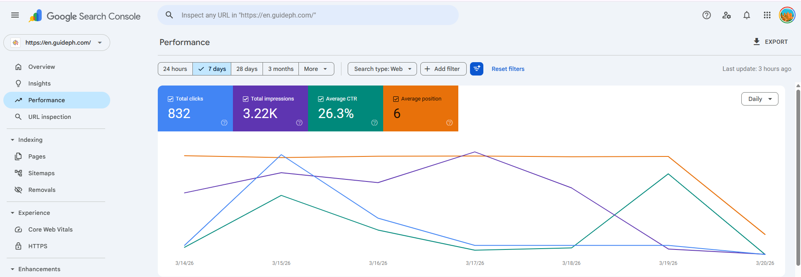Viewport: 801px width, 277px height.
Task: Open help for Average CTR card
Action: click(x=374, y=123)
